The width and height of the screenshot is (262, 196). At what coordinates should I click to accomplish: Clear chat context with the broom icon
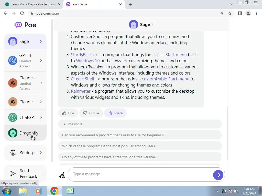click(62, 175)
